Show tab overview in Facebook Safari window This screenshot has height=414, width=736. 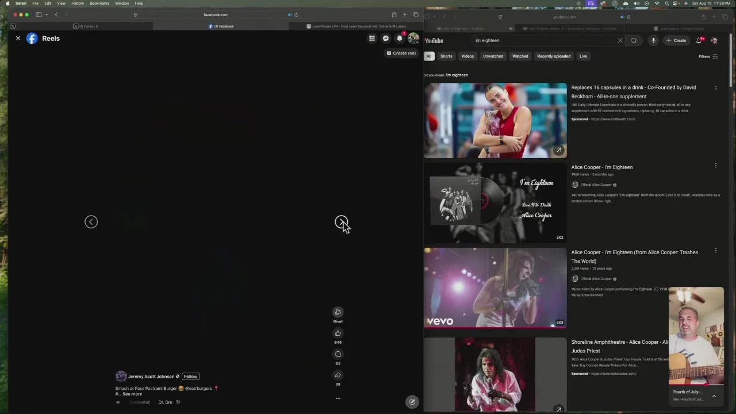point(416,14)
